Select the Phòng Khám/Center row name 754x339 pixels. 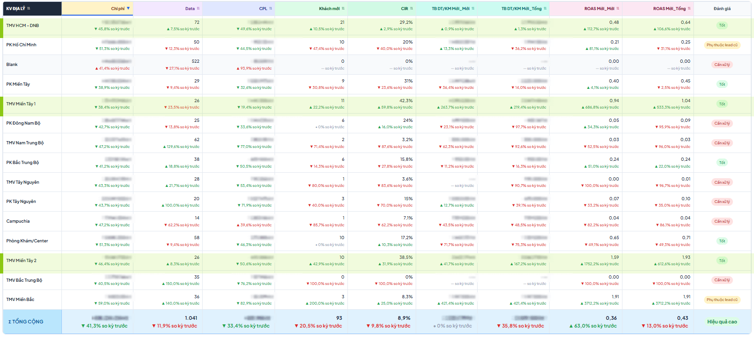click(27, 241)
